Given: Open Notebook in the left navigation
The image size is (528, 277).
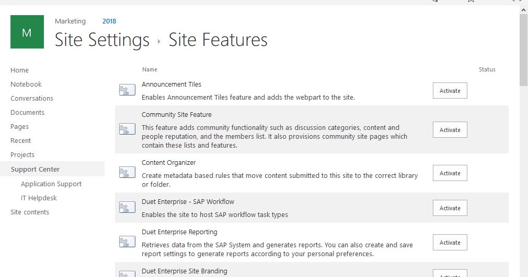Looking at the screenshot, I should coord(26,84).
